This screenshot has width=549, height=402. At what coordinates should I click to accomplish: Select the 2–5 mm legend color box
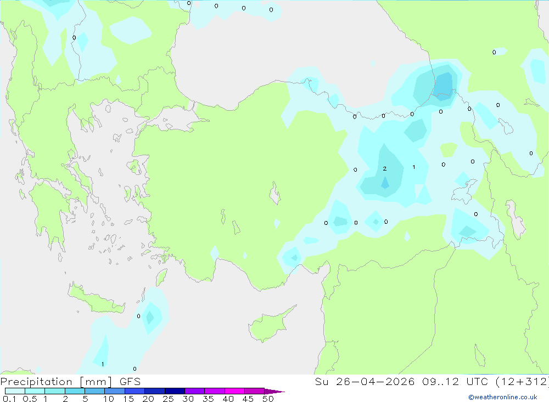[75, 391]
